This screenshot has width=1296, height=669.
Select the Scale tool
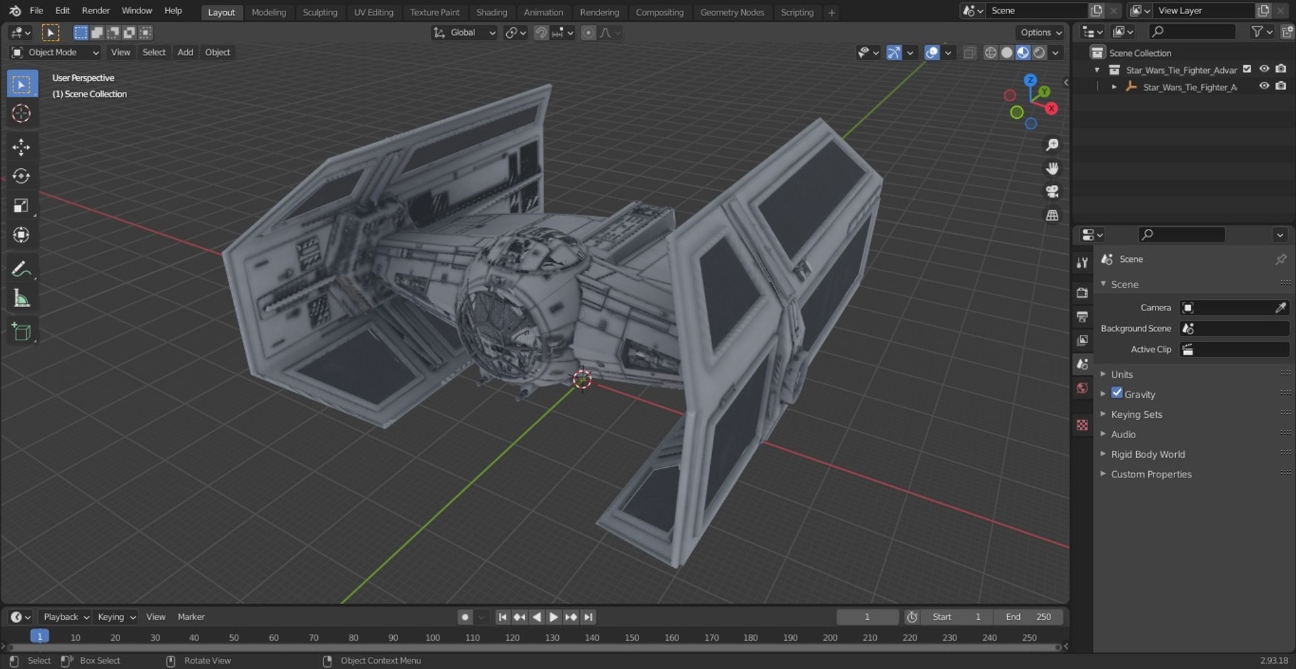point(22,205)
